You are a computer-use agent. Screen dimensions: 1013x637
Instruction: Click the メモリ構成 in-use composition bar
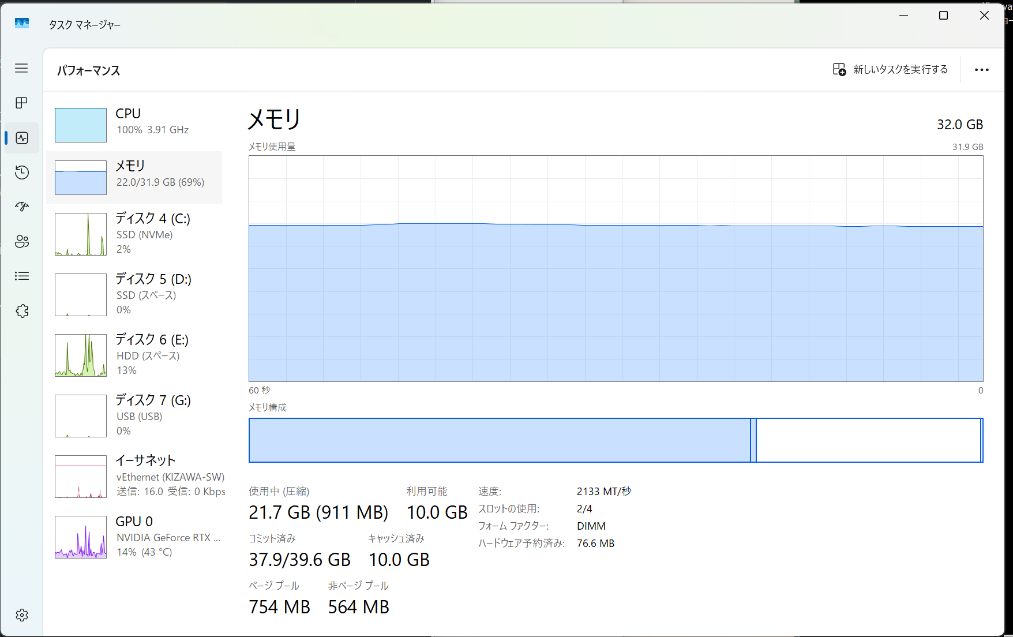[x=500, y=440]
